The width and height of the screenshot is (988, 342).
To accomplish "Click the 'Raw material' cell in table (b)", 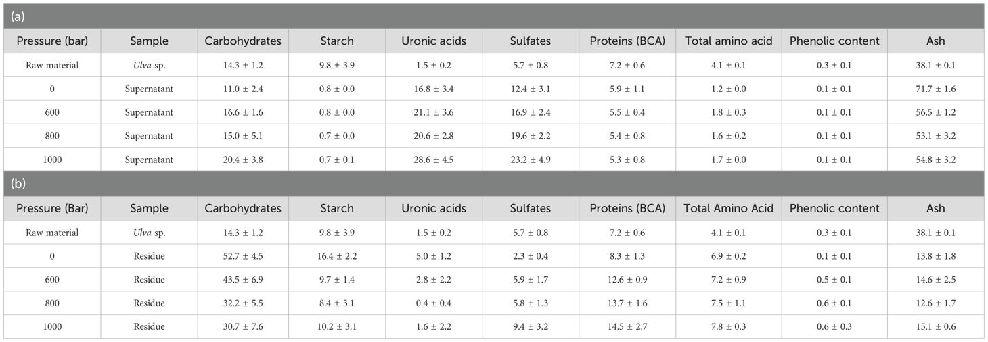I will coord(52,233).
